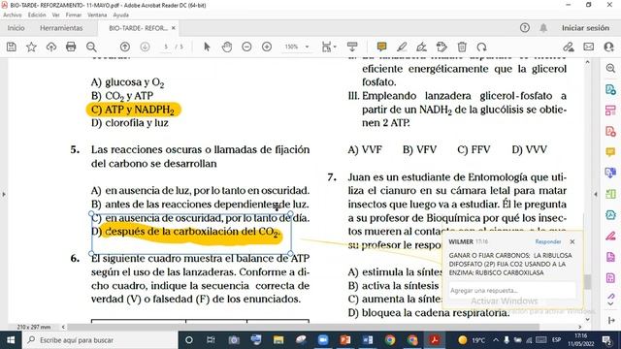Click the Escribe aquí para buscar box
The image size is (621, 349).
point(99,340)
